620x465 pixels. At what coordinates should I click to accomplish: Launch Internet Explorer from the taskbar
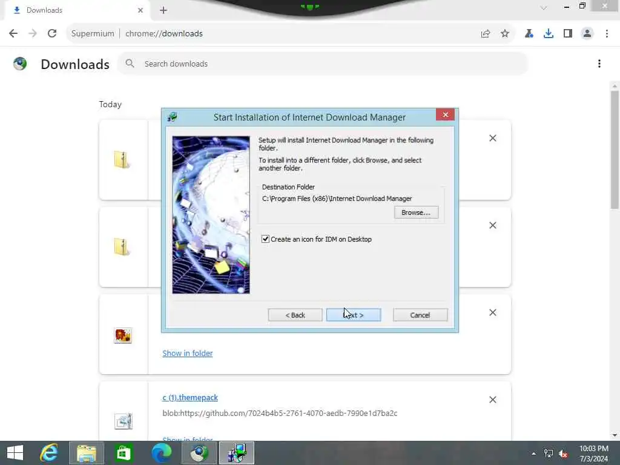(49, 453)
